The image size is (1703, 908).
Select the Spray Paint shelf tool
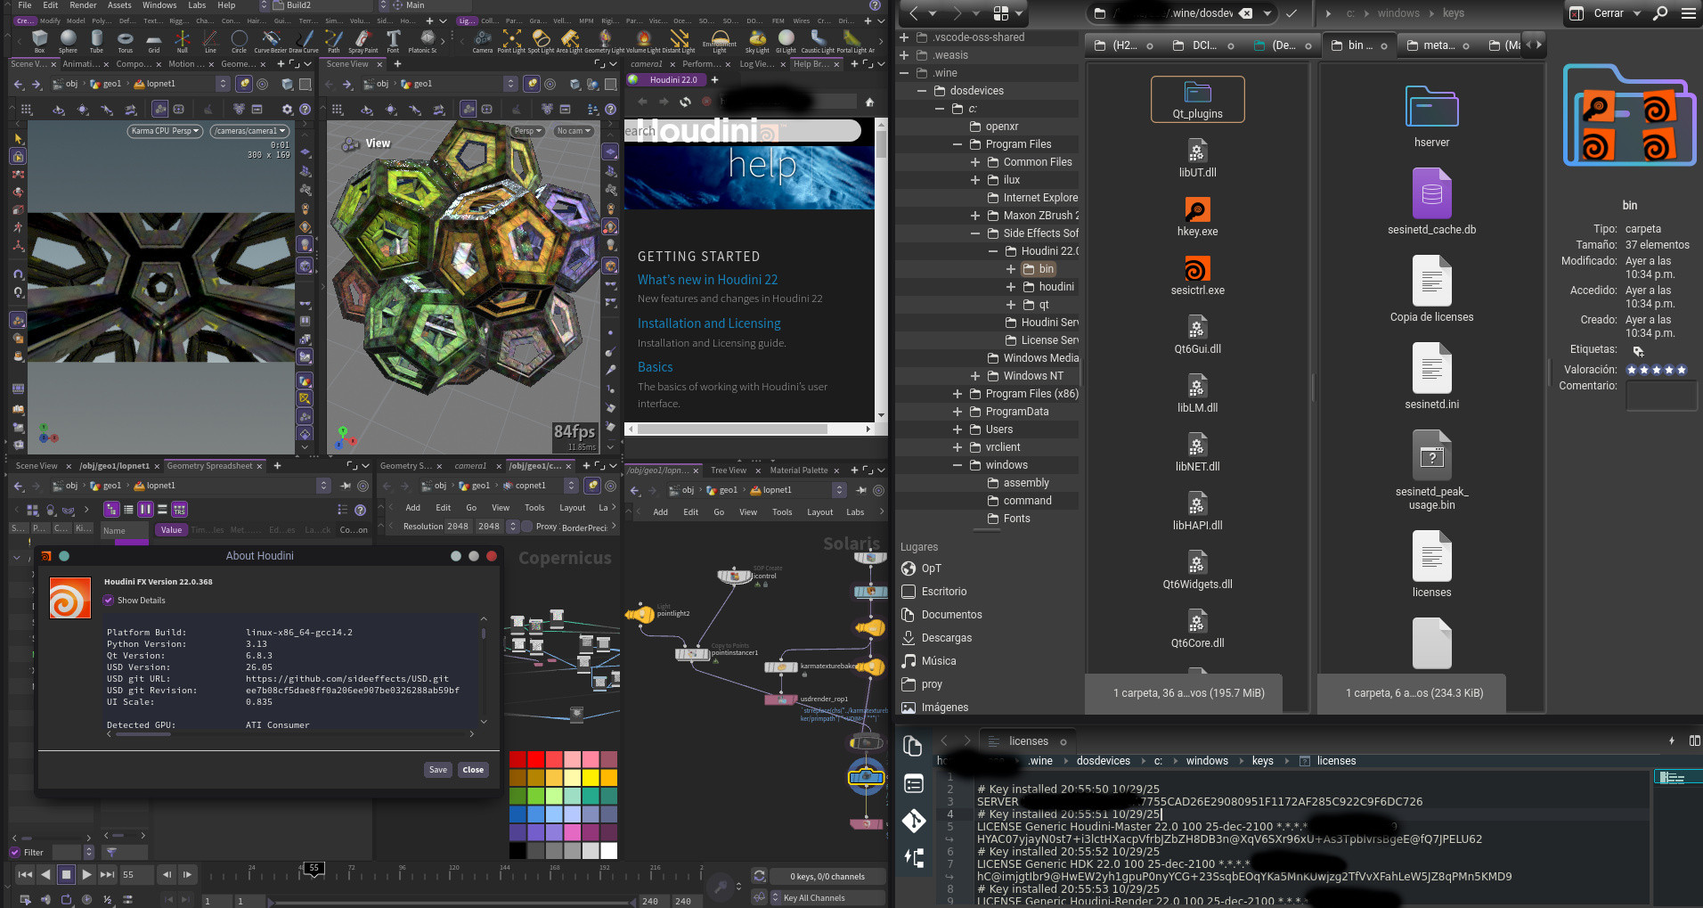363,40
